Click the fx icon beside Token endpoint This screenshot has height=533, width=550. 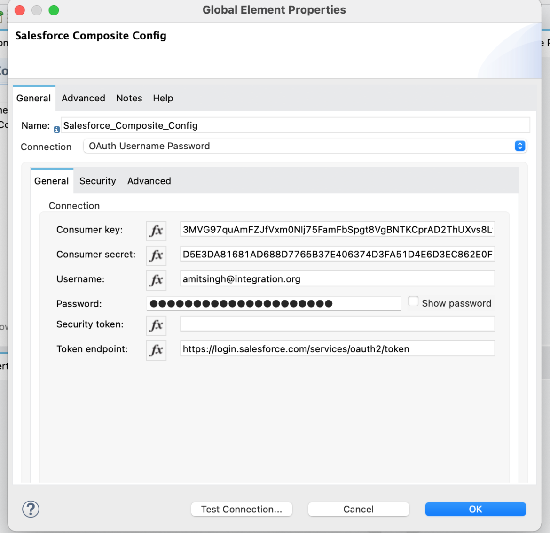point(156,350)
